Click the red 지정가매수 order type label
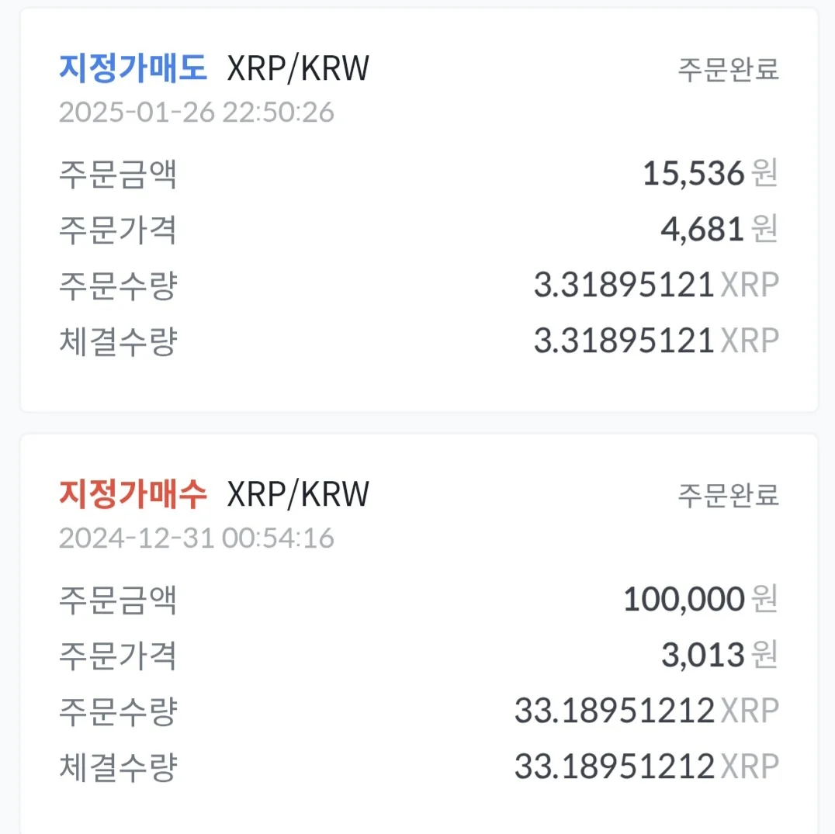This screenshot has height=834, width=835. (x=133, y=493)
